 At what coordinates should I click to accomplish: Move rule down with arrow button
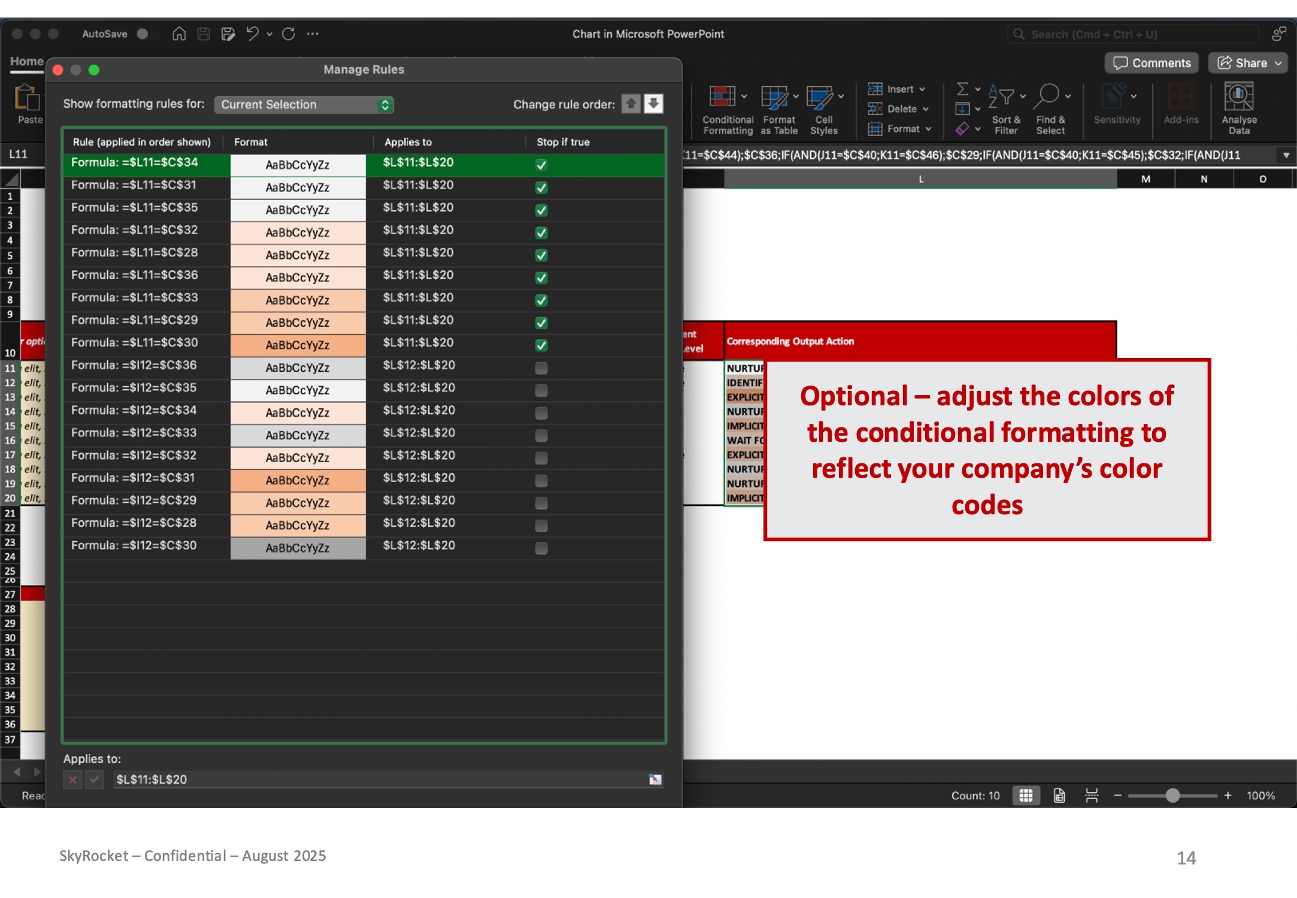click(x=654, y=104)
